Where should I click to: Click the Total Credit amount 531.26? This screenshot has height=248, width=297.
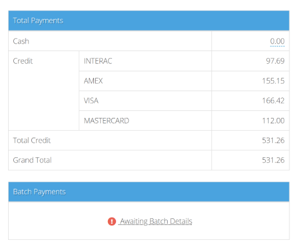coord(273,141)
